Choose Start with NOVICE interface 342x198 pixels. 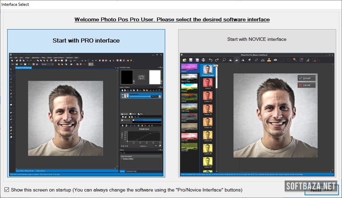(x=256, y=39)
